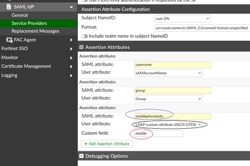Expand the Logging submenu arrow
250x166 pixels.
71,75
